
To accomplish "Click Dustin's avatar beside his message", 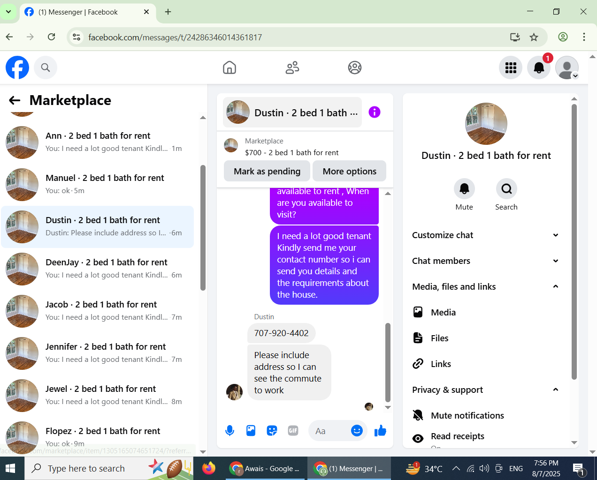I will point(234,392).
